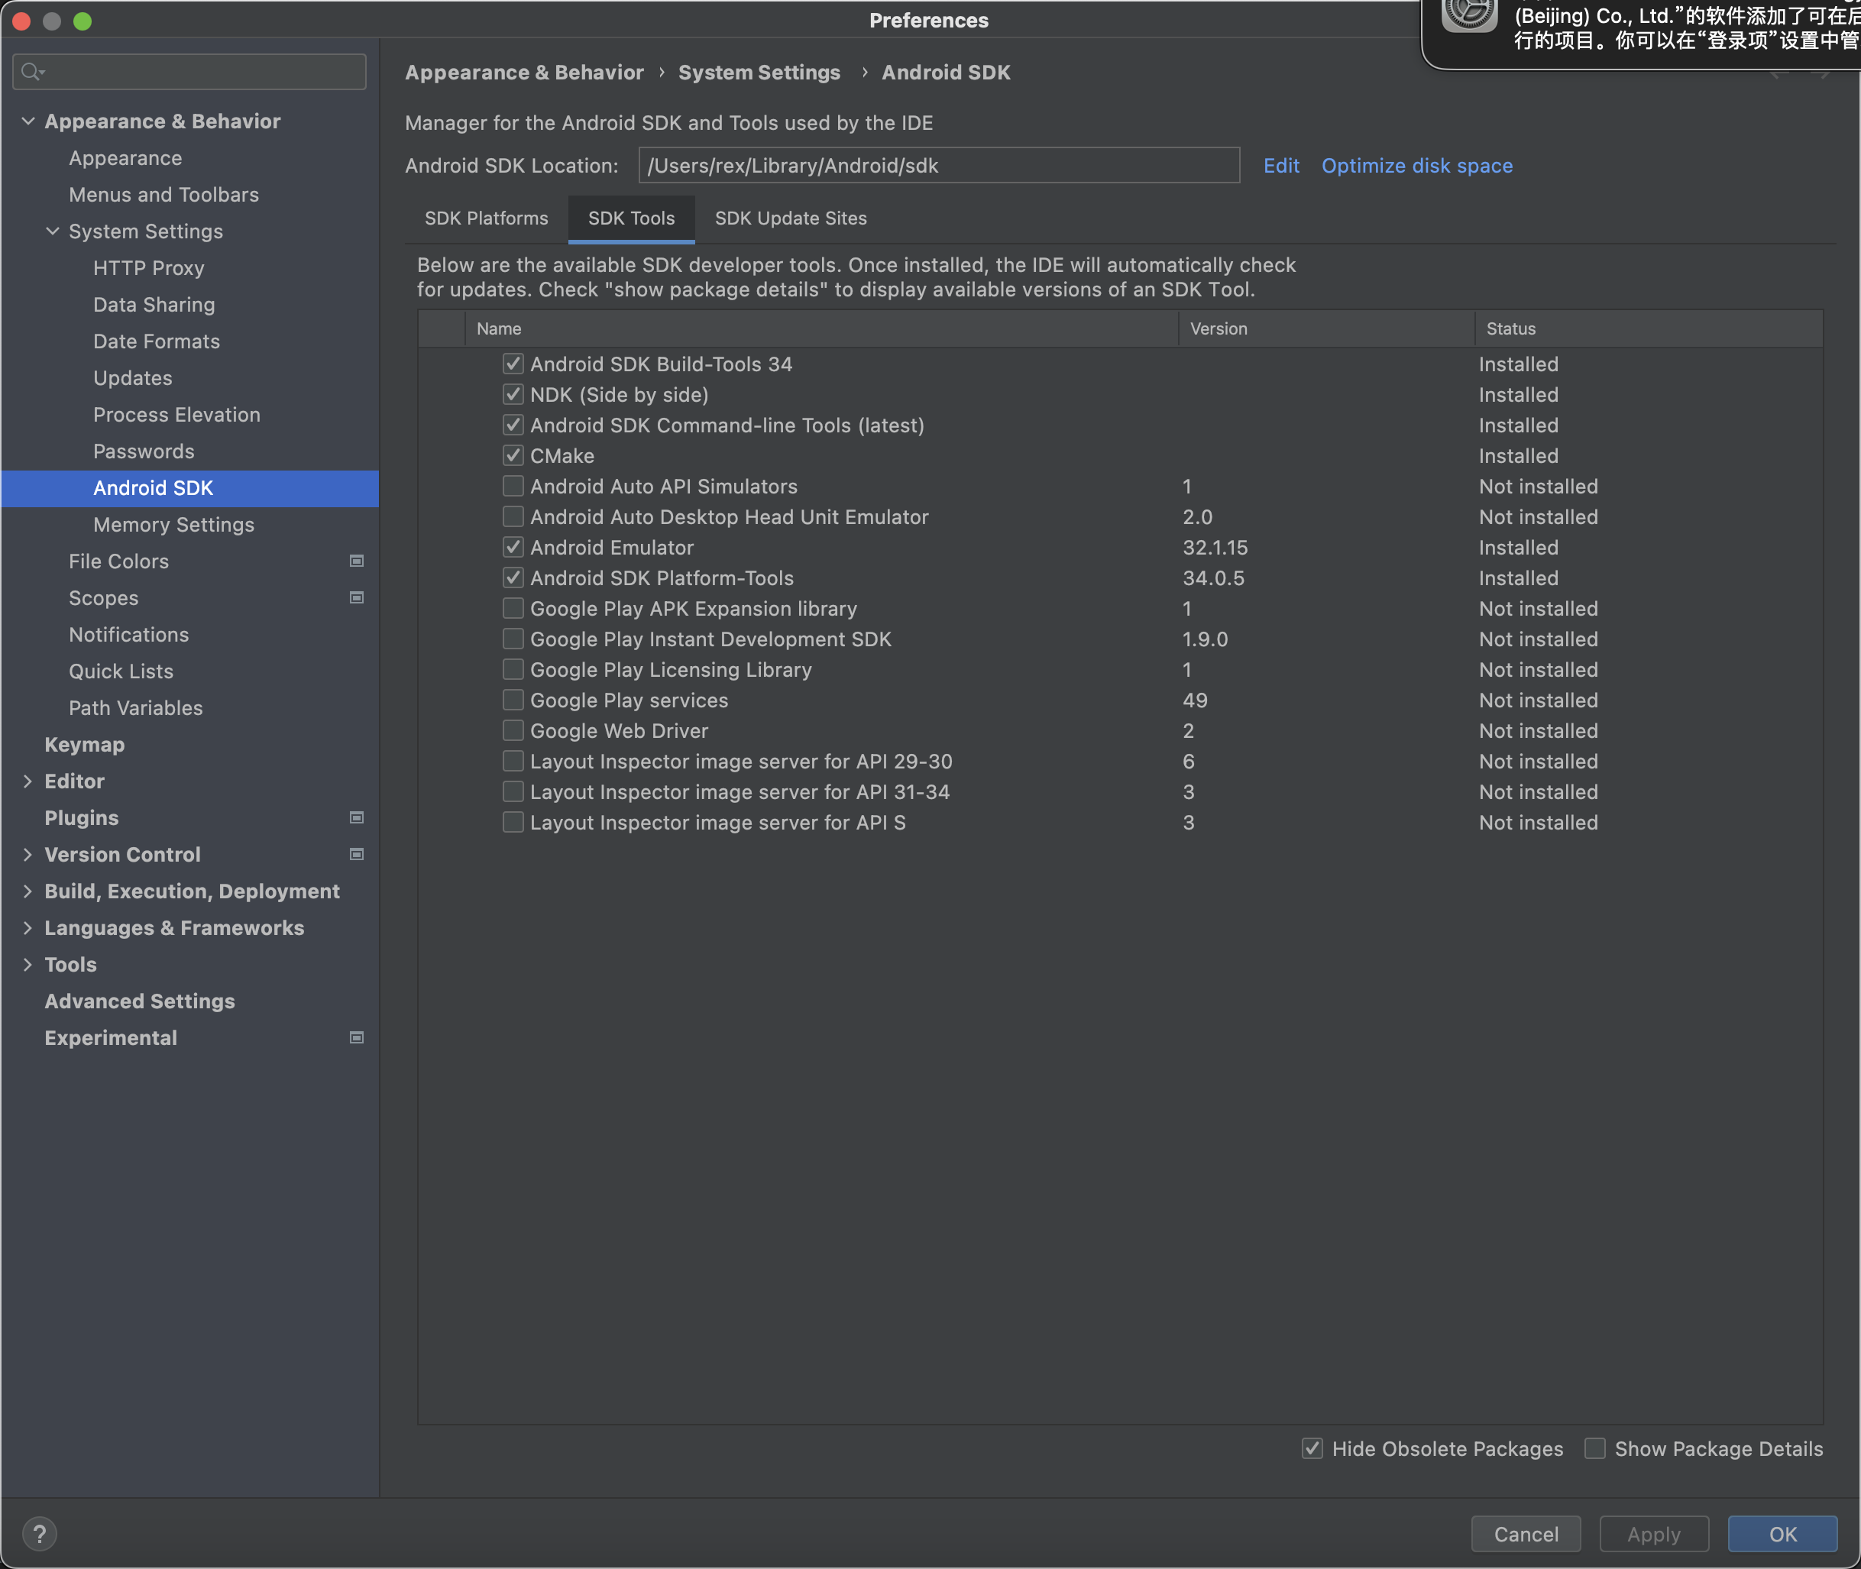Viewport: 1861px width, 1569px height.
Task: Click the search magnifier icon in sidebar
Action: click(31, 71)
